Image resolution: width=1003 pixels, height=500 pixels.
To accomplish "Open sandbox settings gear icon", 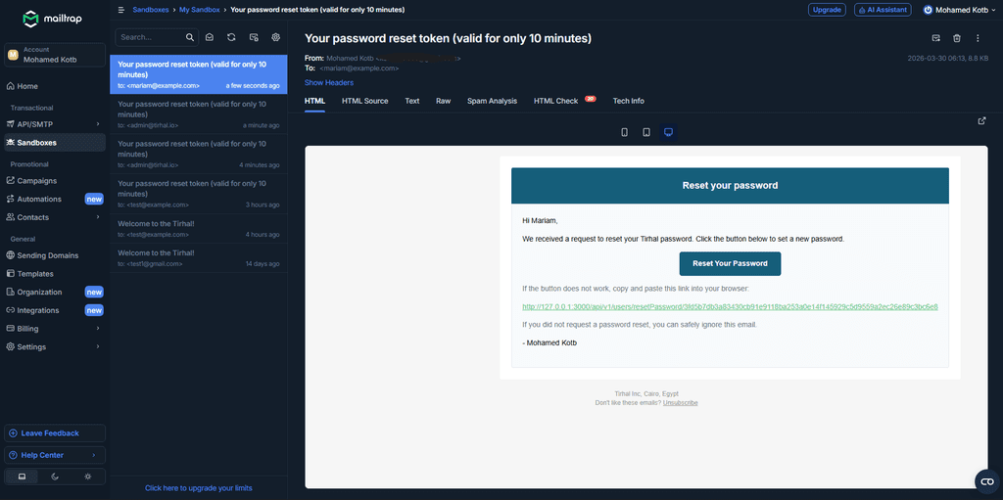I will 276,37.
